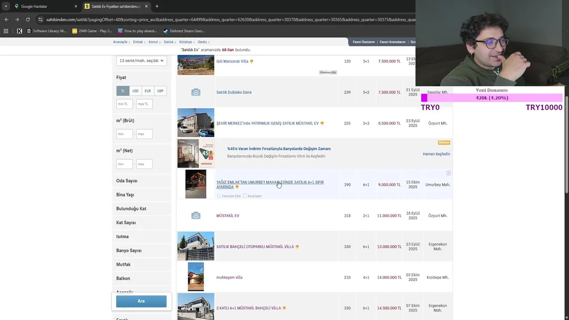Open How to play aband... bookmark

137,31
